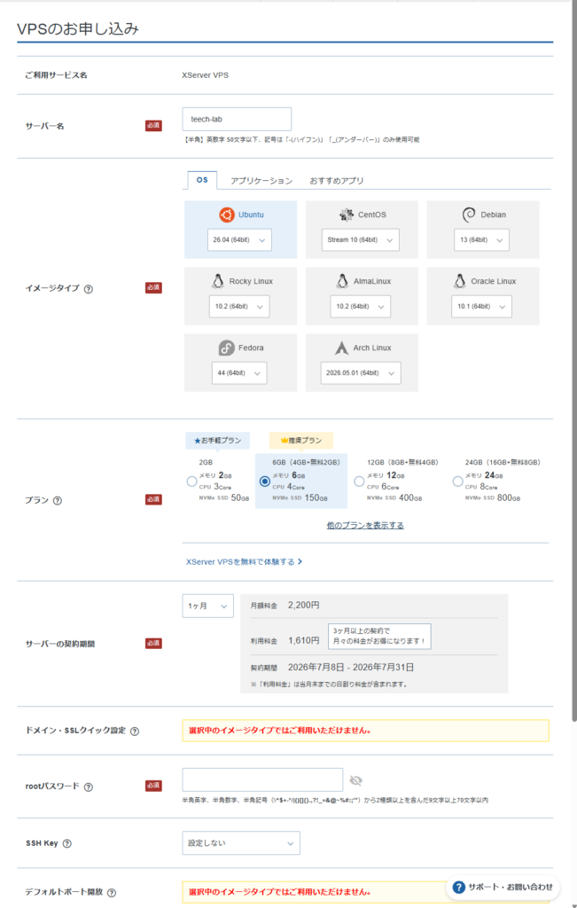
Task: Click XServer VPSを無料で体験する link
Action: click(x=245, y=561)
